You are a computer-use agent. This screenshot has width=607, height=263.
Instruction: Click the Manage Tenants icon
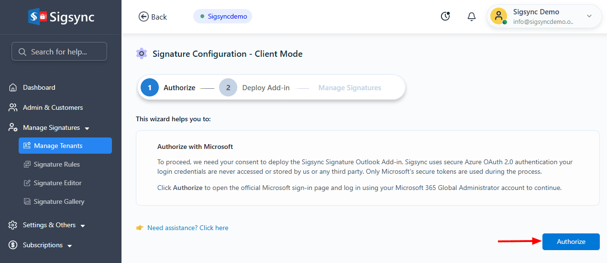pyautogui.click(x=27, y=146)
